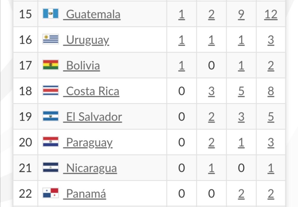Click the Panamá flag icon

click(51, 193)
